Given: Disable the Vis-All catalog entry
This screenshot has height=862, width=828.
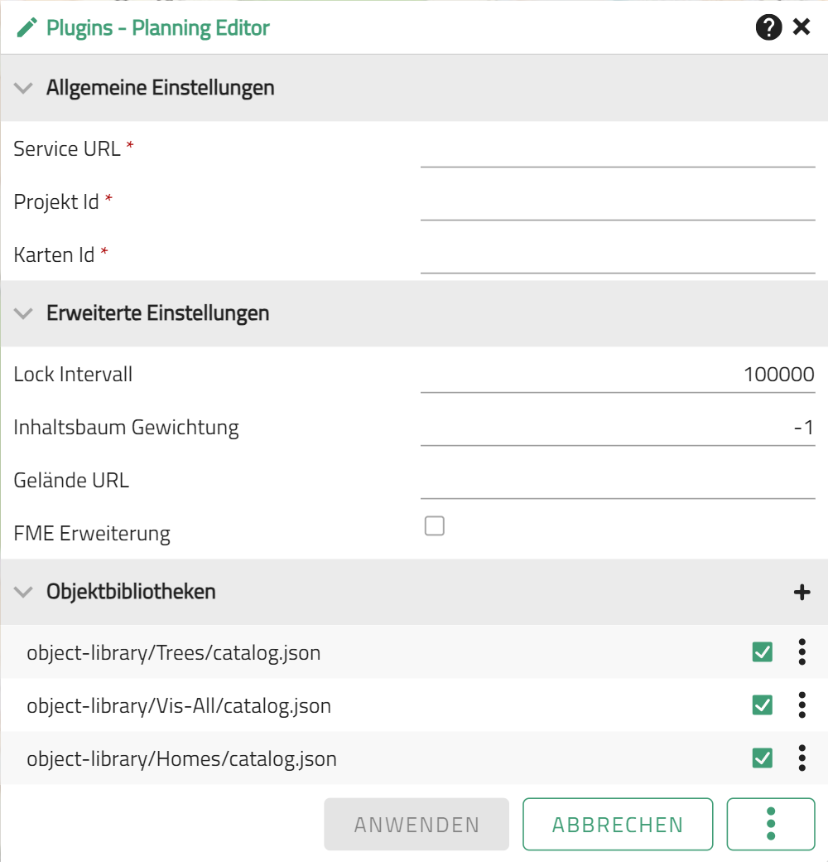Looking at the screenshot, I should point(763,705).
